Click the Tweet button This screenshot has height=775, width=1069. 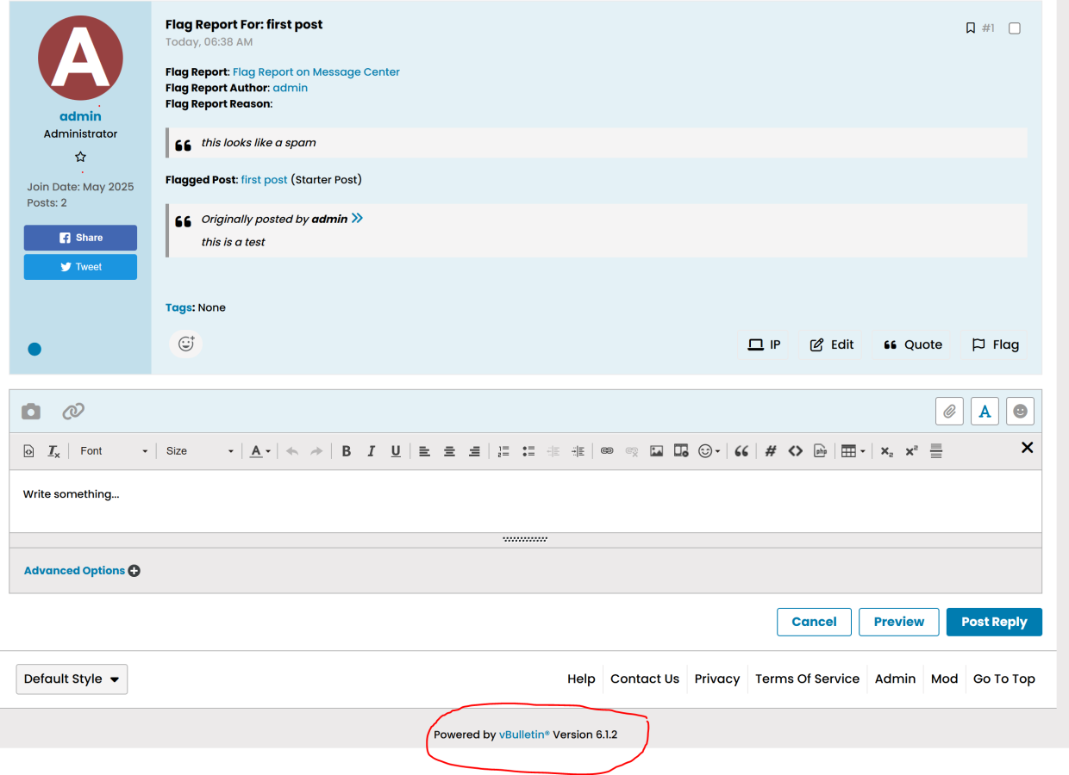point(80,267)
